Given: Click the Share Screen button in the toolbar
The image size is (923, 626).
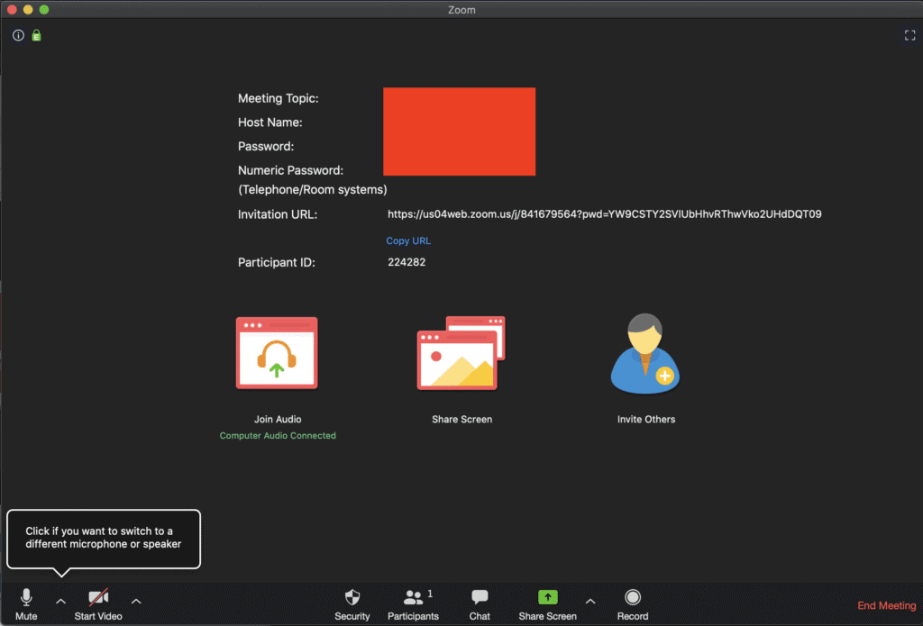Looking at the screenshot, I should click(x=546, y=603).
